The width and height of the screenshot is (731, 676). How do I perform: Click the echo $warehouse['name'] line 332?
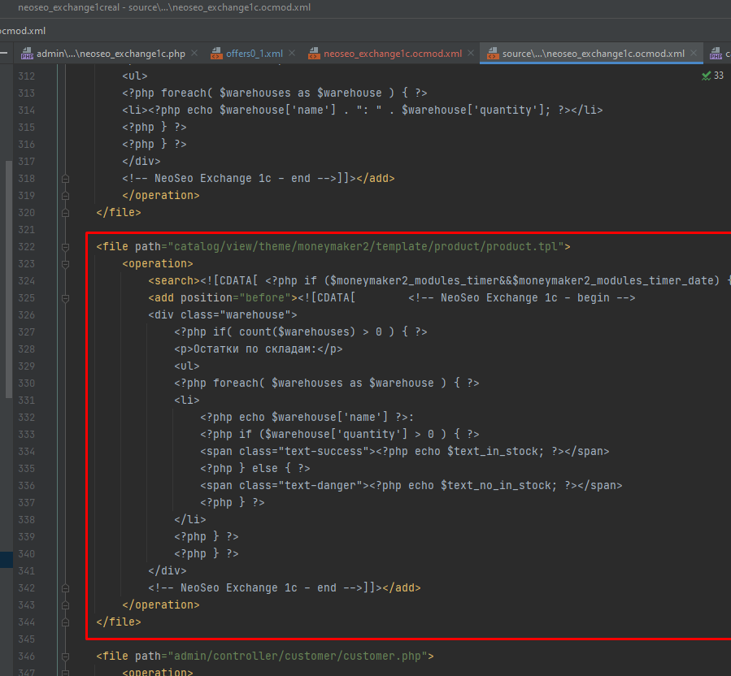pyautogui.click(x=307, y=417)
